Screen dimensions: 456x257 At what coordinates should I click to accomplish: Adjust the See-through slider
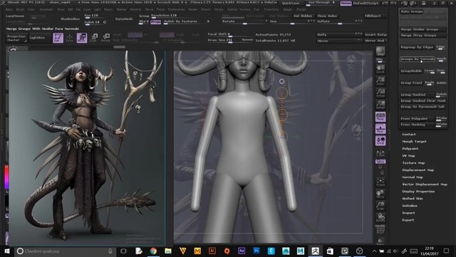[x=321, y=3]
